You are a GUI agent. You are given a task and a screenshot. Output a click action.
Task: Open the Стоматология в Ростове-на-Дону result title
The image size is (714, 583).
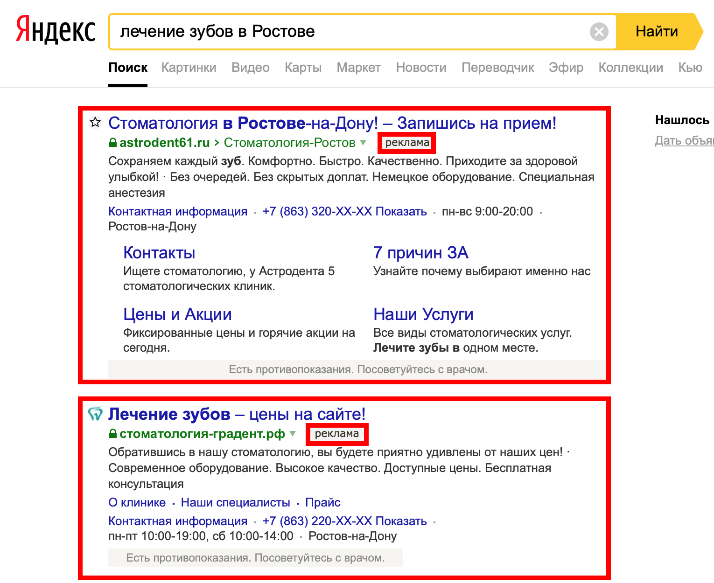pyautogui.click(x=332, y=123)
